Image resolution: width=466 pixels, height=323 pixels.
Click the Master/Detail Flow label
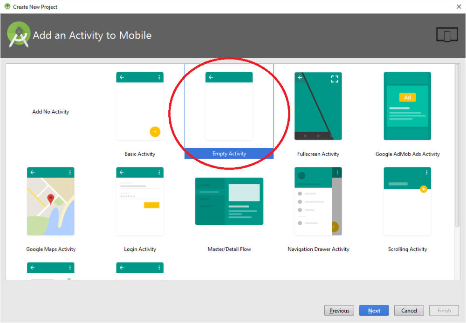point(229,249)
